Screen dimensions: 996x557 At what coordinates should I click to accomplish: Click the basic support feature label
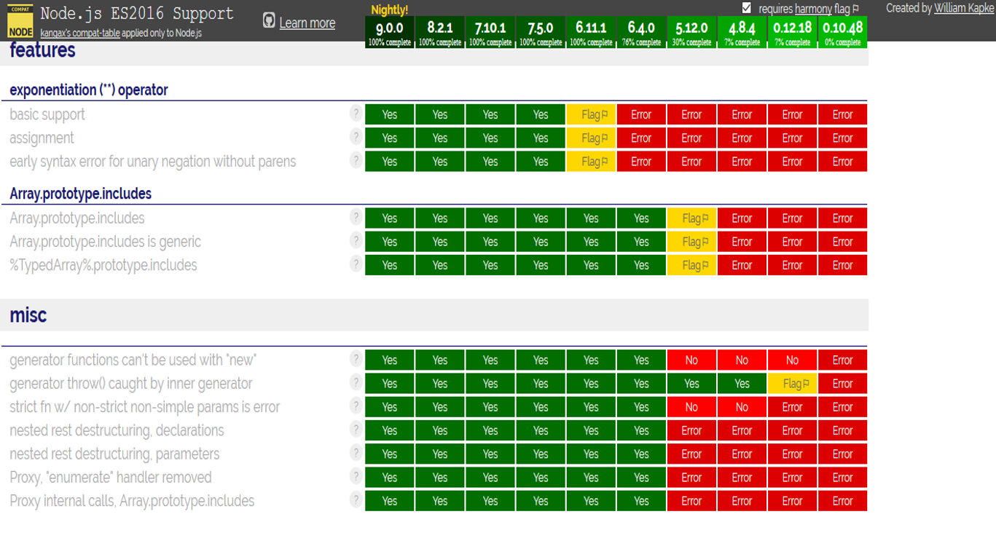pyautogui.click(x=47, y=114)
